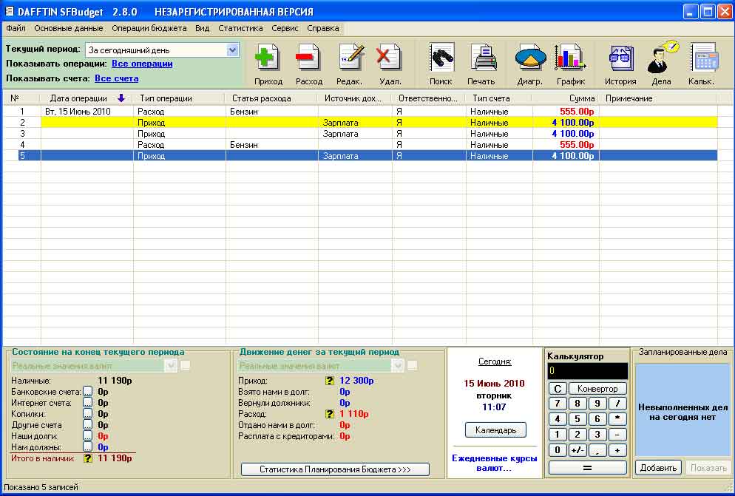The height and width of the screenshot is (496, 735).
Task: Click the calculator display field
Action: pyautogui.click(x=587, y=371)
